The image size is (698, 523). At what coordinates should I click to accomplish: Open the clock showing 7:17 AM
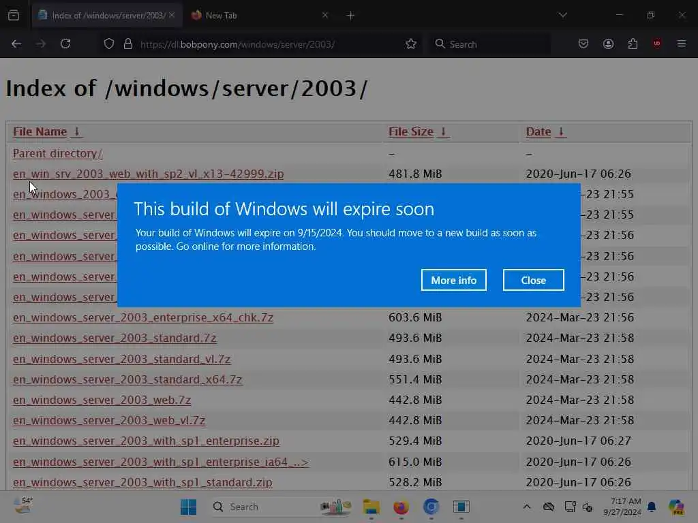tap(622, 507)
